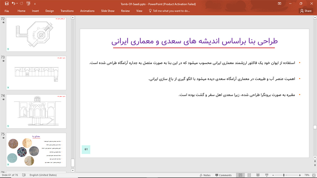Zoom out with the minus button

[x=273, y=175]
